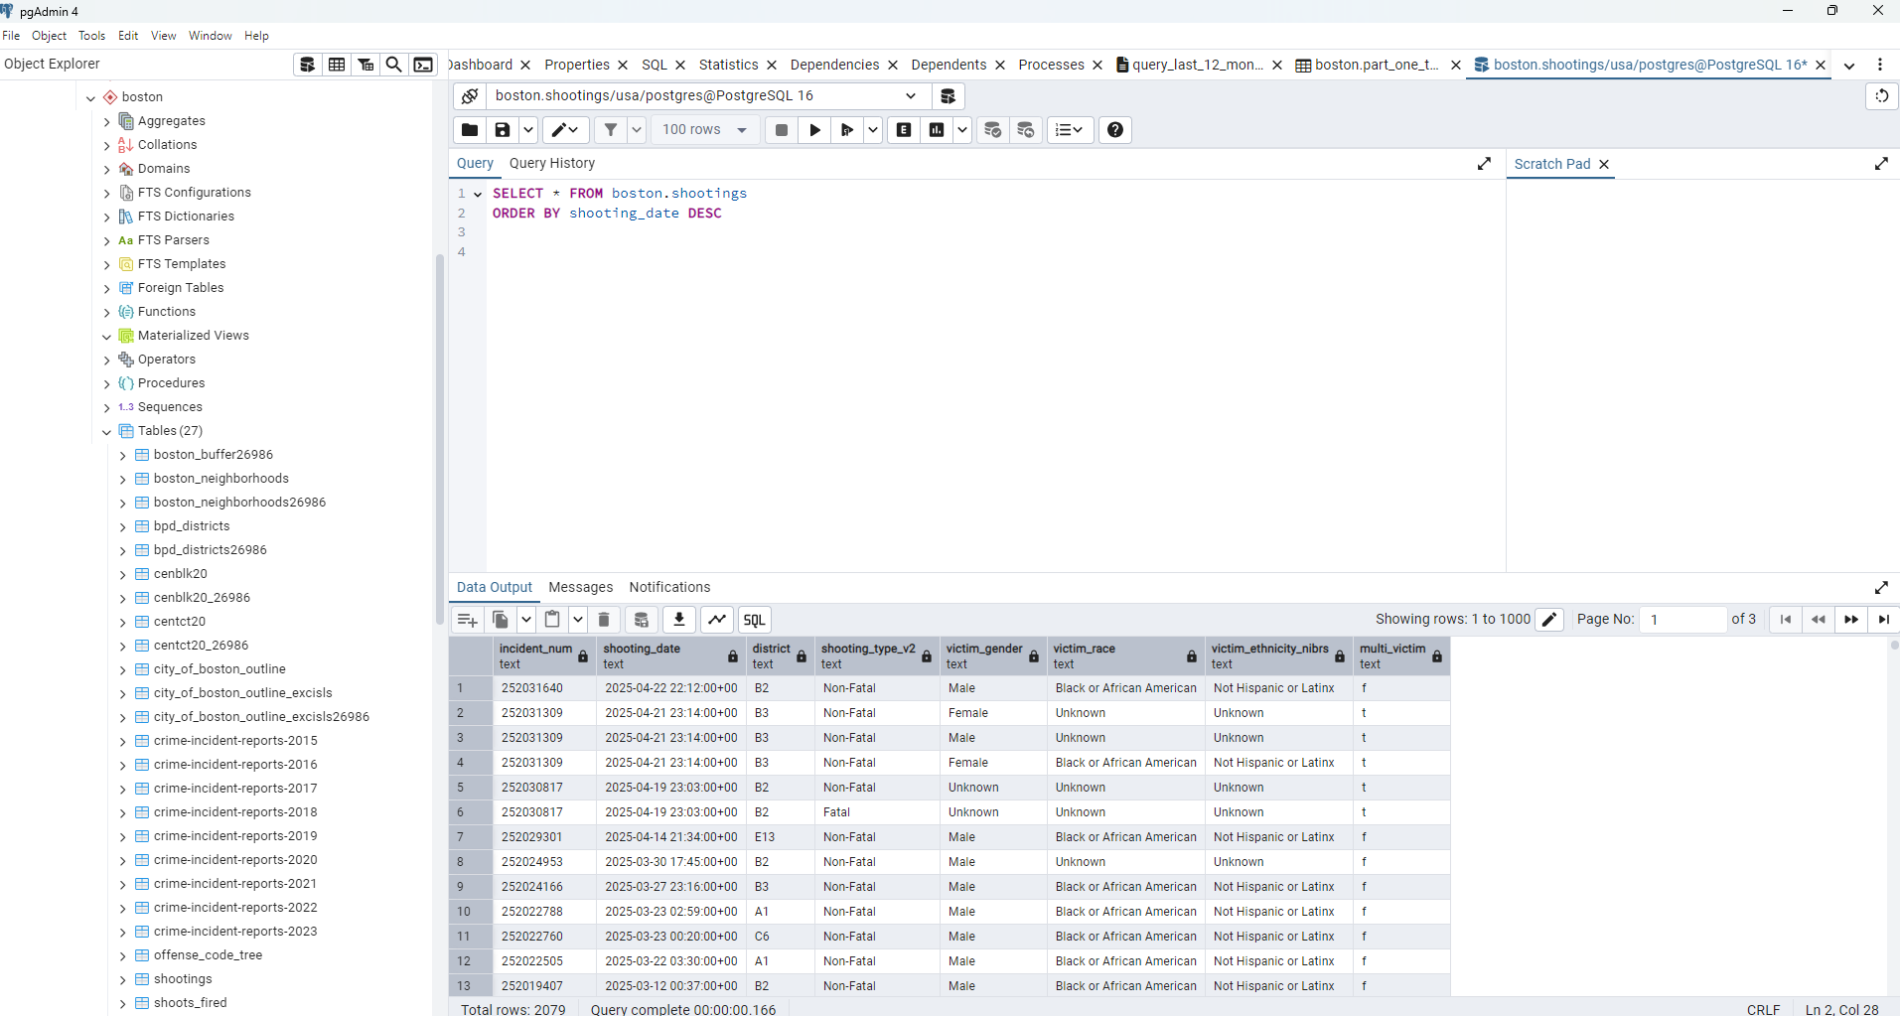Edit the rows range with pencil icon

point(1549,620)
